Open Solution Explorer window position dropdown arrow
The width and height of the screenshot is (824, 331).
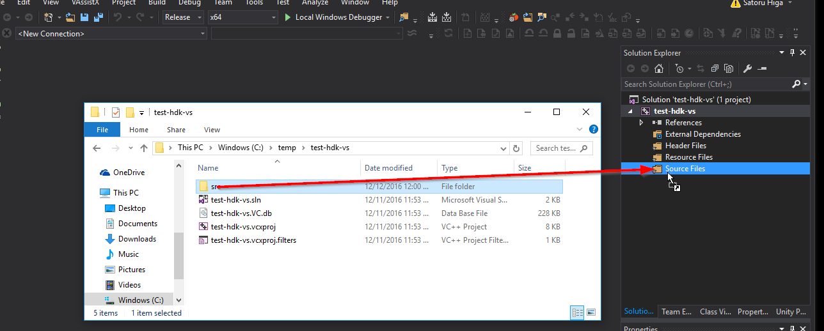[x=782, y=52]
